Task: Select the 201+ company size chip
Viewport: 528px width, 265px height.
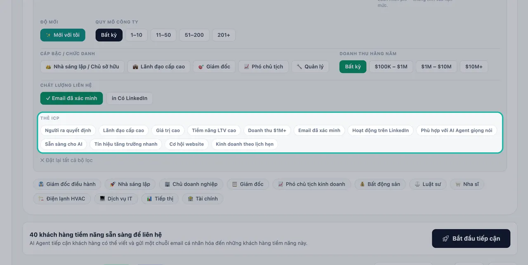Action: [224, 35]
